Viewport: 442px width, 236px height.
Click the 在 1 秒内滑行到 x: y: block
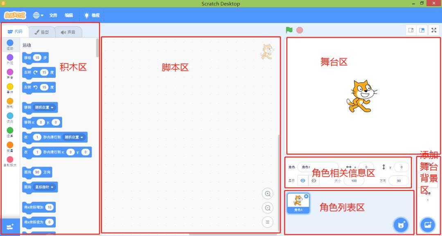click(57, 152)
